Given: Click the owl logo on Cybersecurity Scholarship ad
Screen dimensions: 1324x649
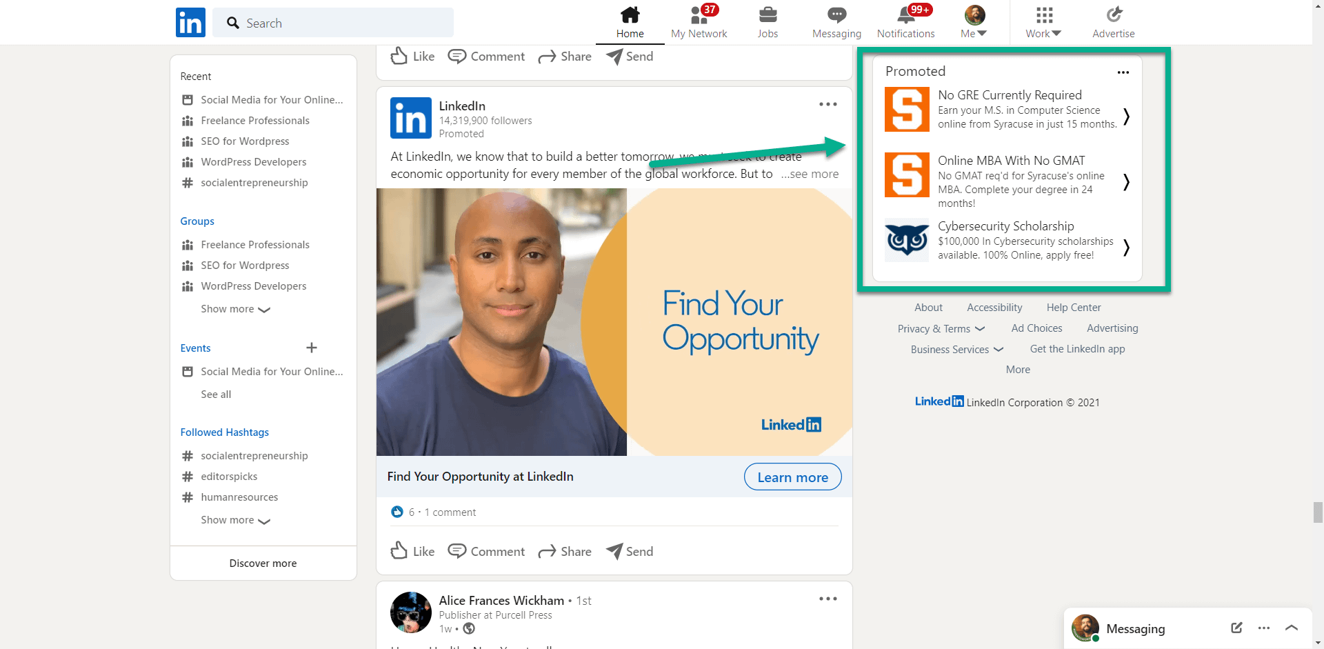Looking at the screenshot, I should 907,240.
